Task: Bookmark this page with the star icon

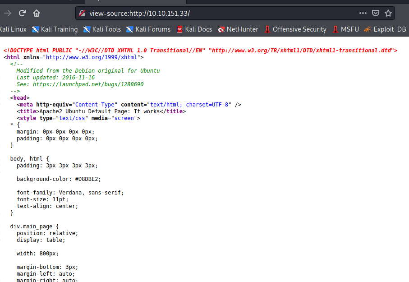Action: point(388,13)
